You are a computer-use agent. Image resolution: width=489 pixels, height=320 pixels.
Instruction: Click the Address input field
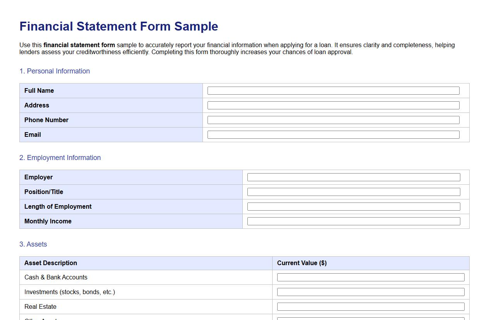tap(333, 105)
